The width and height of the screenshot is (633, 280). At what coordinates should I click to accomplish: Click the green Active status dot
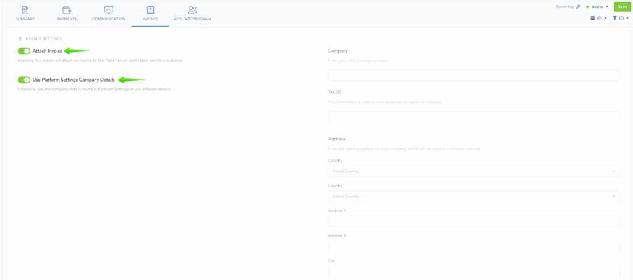pyautogui.click(x=587, y=7)
